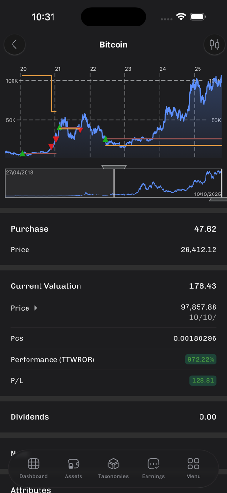Select the Wi-Fi status bar icon
The image size is (227, 493).
(x=181, y=17)
